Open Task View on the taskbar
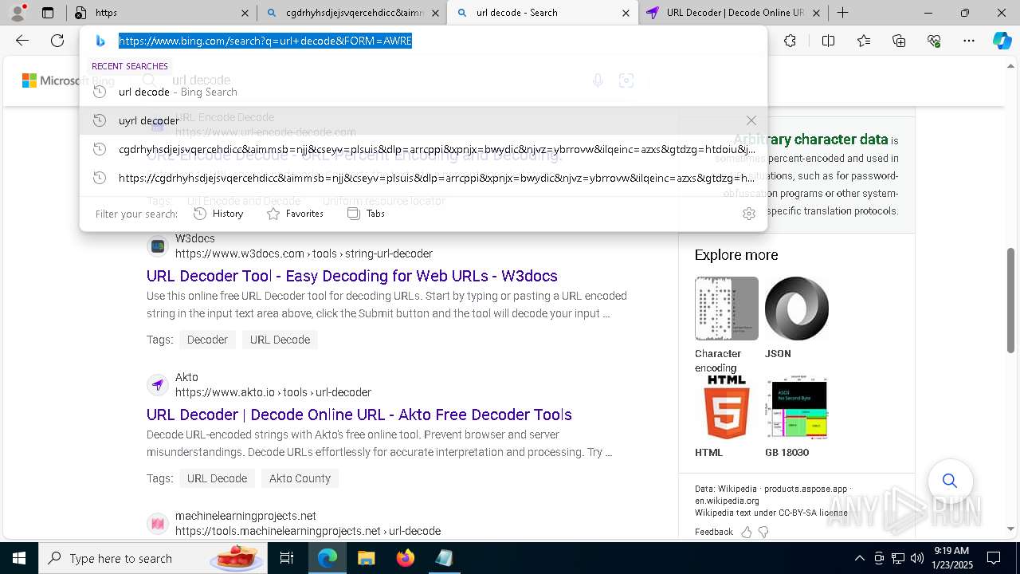The image size is (1020, 574). click(287, 558)
